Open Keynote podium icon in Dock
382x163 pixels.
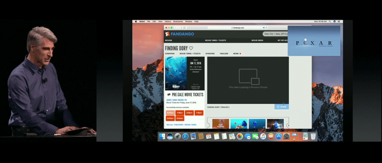294,136
